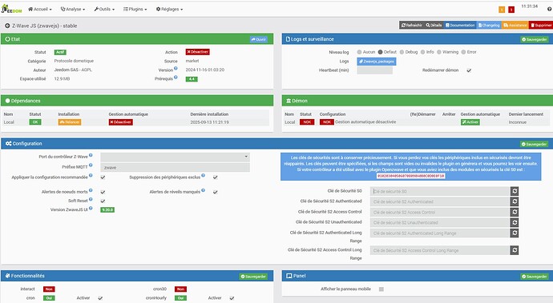Toggle Appliquer la configuration recommandée checkbox

(x=103, y=177)
